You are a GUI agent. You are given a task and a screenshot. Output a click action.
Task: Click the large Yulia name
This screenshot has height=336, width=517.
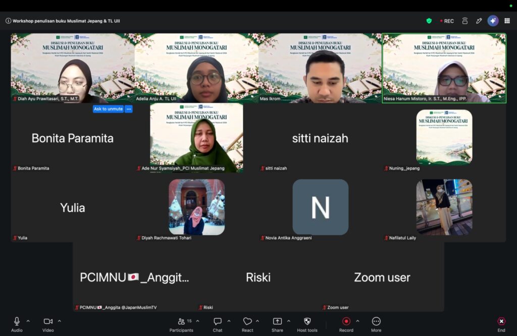(x=73, y=208)
